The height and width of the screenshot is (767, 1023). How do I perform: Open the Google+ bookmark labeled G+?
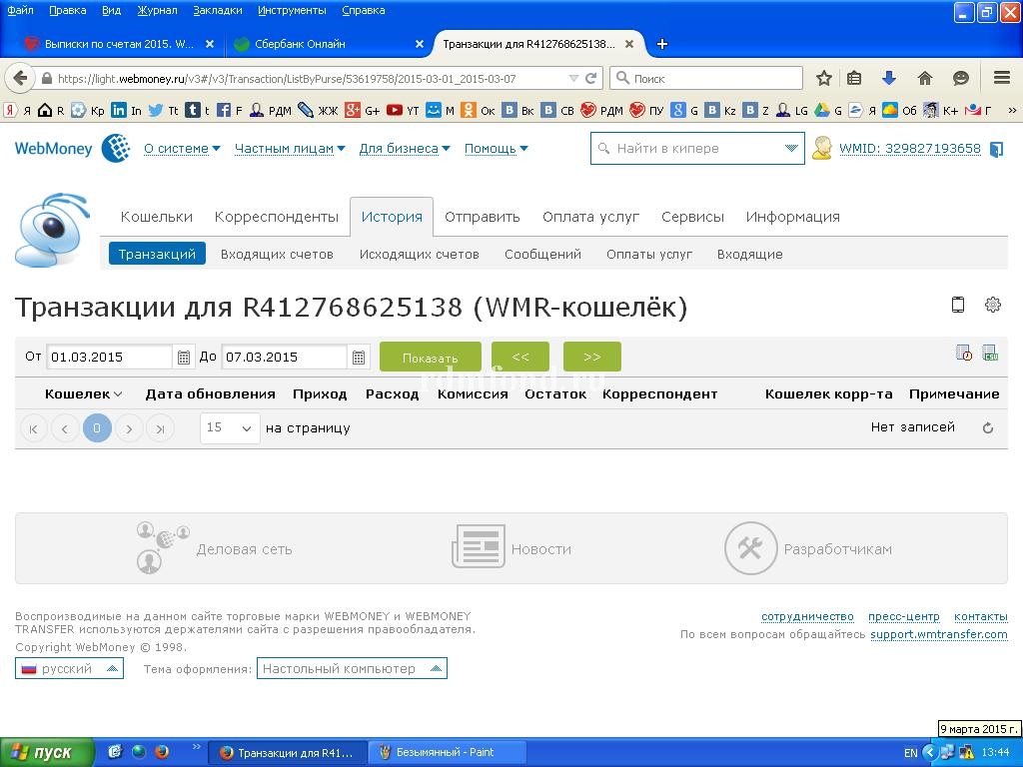362,110
